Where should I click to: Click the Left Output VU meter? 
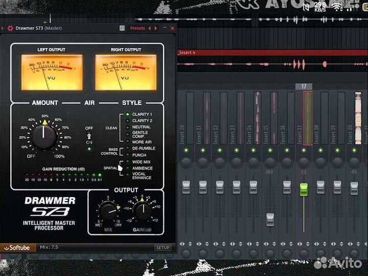(x=52, y=72)
